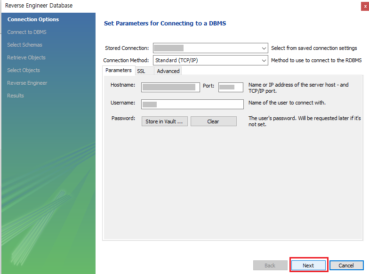Select the Retrieve Objects step
The height and width of the screenshot is (274, 369).
coord(26,57)
